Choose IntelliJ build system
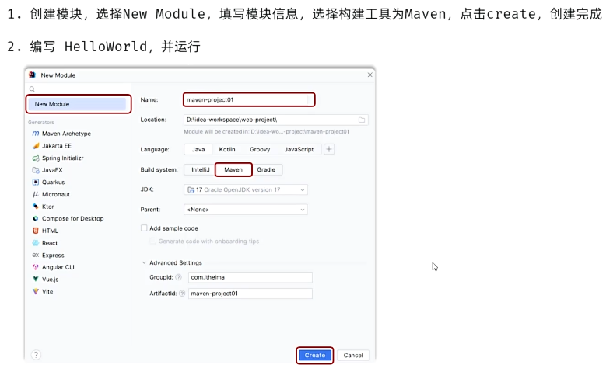This screenshot has height=372, width=606. click(x=200, y=169)
